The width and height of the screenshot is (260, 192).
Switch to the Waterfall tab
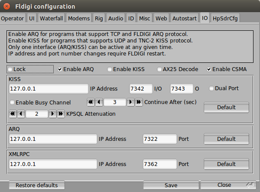coord(51,18)
